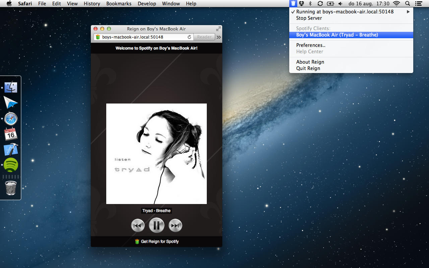
Task: Click the Dropbox menu bar icon
Action: coord(302,4)
